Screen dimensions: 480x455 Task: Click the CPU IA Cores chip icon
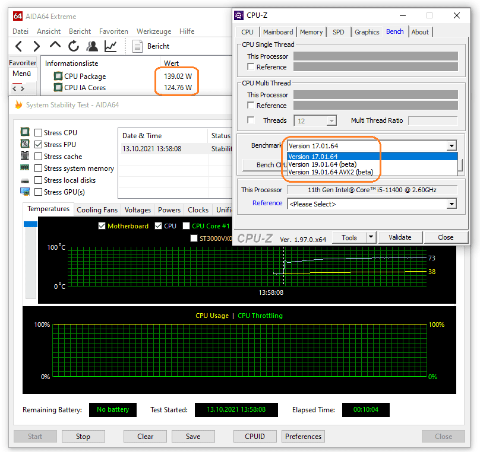58,87
